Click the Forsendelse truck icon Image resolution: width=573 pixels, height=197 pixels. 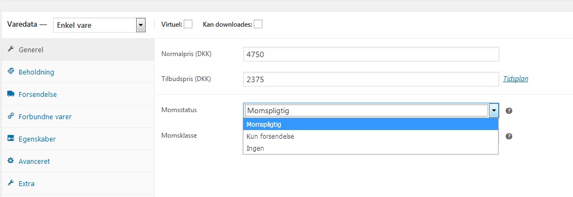coord(10,94)
